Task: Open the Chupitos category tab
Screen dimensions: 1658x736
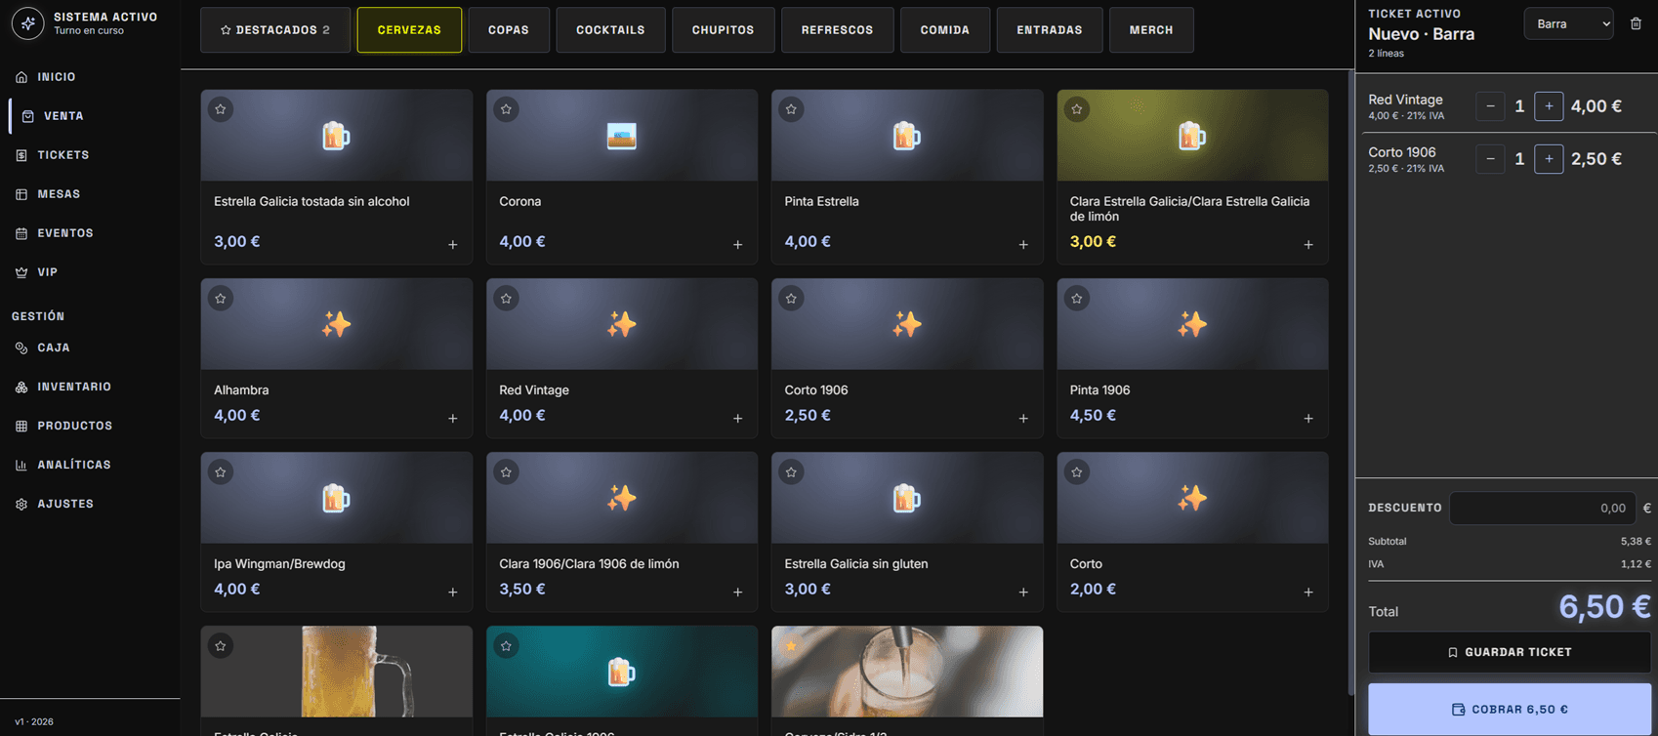Action: point(723,30)
